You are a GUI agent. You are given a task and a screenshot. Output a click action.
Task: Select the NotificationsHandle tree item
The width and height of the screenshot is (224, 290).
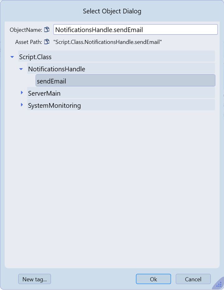point(56,69)
